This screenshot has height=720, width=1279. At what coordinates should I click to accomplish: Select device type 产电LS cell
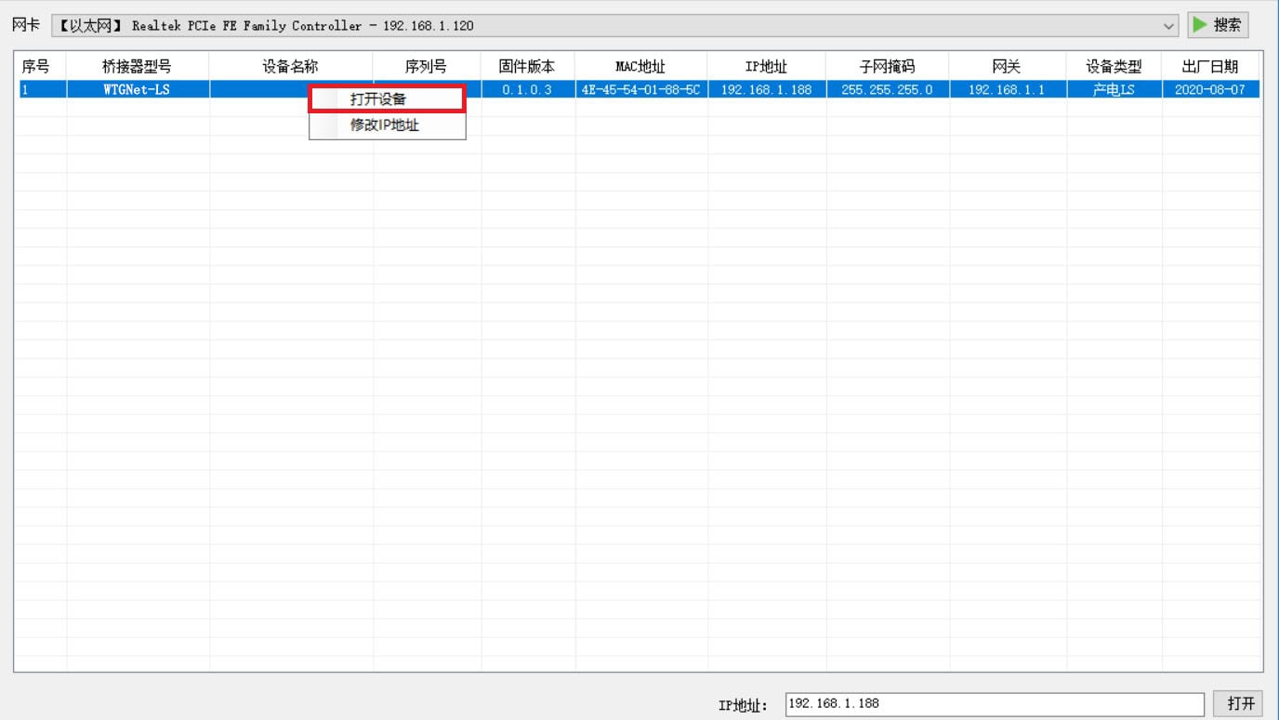(1114, 89)
